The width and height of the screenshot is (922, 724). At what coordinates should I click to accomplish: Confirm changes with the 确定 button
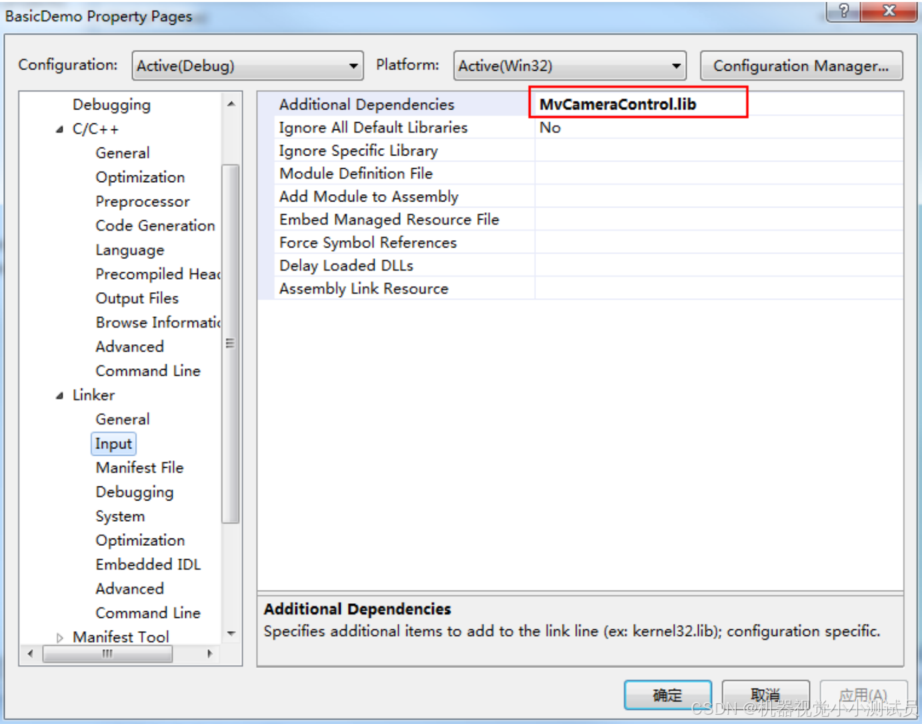(667, 695)
